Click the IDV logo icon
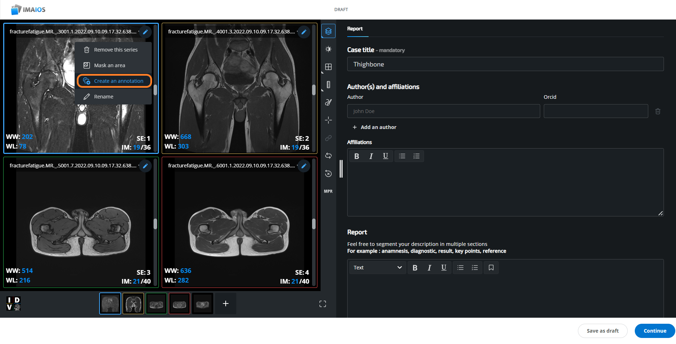Viewport: 676px width, 344px height. (x=14, y=303)
